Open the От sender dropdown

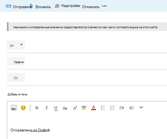[16, 45]
